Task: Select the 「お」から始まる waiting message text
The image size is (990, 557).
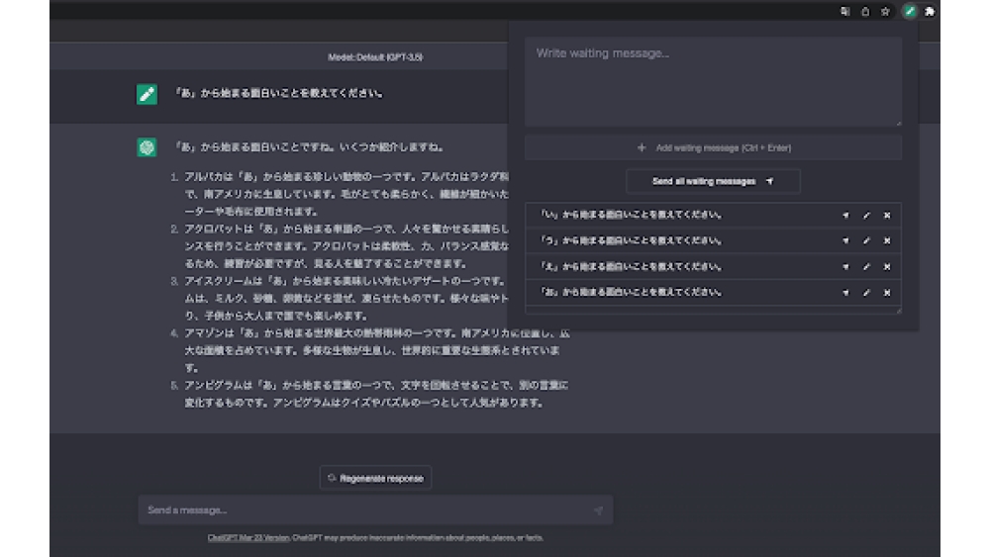Action: [631, 293]
